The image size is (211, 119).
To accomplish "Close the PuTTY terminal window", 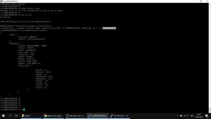I will point(207,1).
